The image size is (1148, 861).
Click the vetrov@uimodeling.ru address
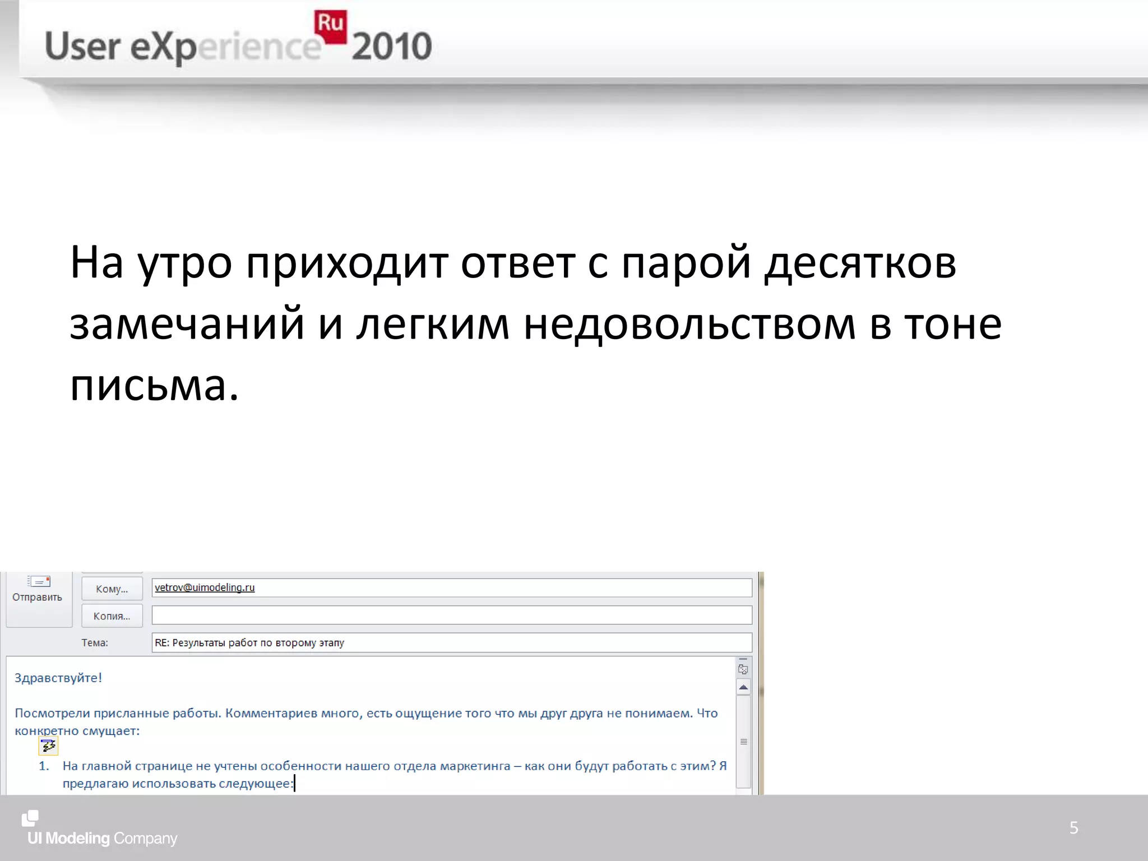[205, 587]
